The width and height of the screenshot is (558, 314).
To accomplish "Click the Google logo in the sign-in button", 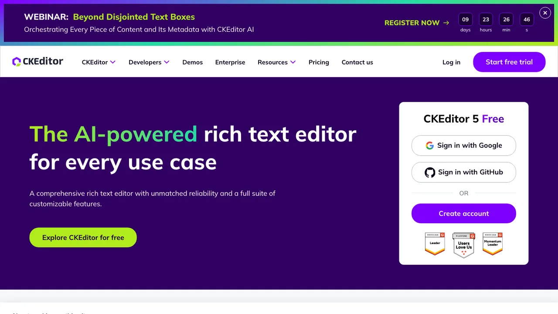I will [430, 146].
